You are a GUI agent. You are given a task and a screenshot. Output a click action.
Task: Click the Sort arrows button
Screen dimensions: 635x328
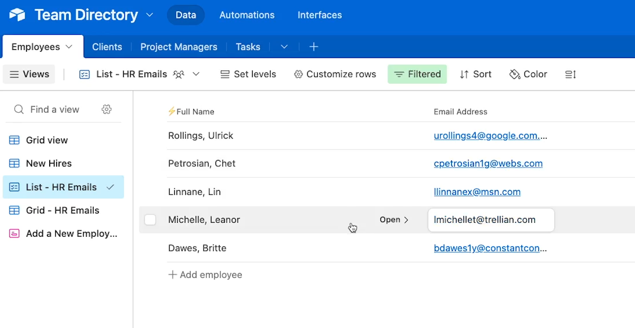point(475,74)
